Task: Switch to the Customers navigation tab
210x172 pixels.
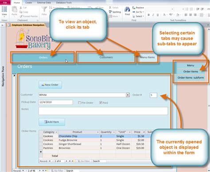Action: click(106, 57)
